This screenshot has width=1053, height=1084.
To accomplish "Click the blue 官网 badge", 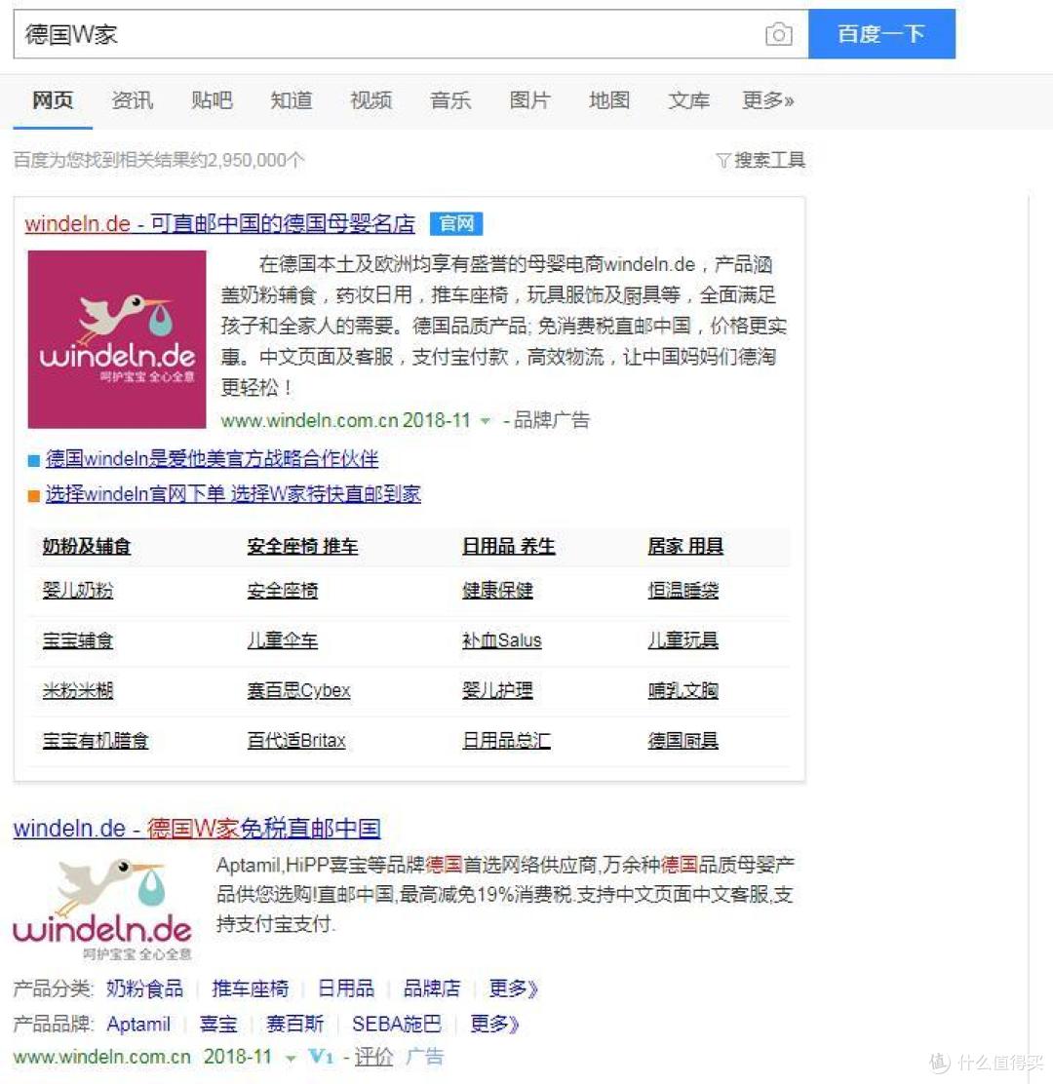I will (x=456, y=223).
